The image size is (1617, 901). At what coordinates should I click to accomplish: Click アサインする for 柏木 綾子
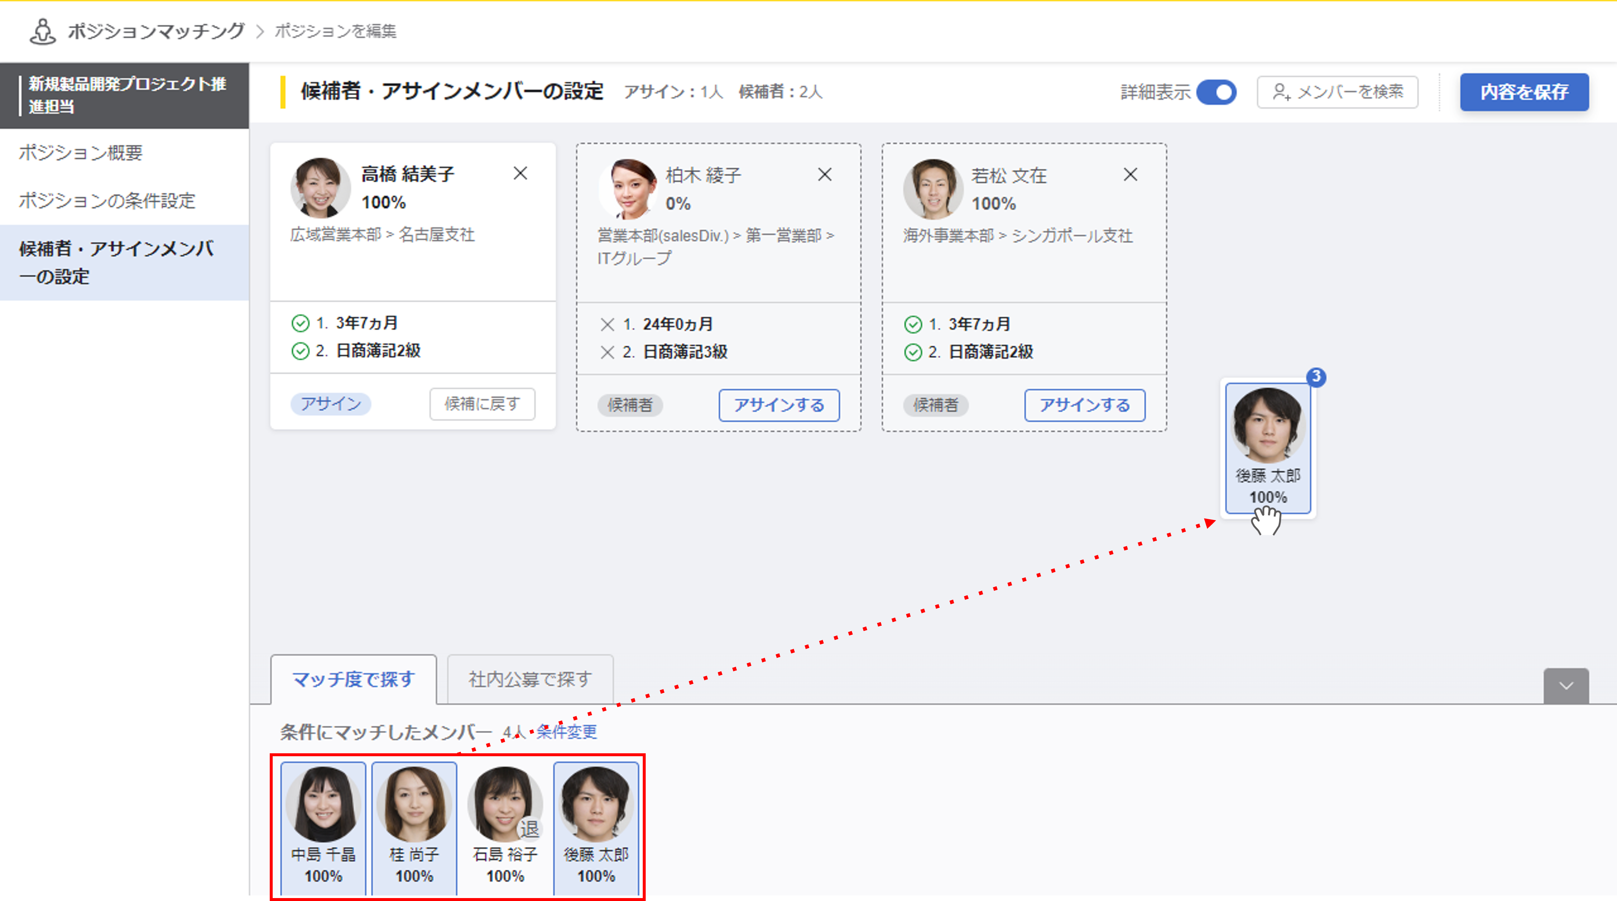(x=779, y=405)
